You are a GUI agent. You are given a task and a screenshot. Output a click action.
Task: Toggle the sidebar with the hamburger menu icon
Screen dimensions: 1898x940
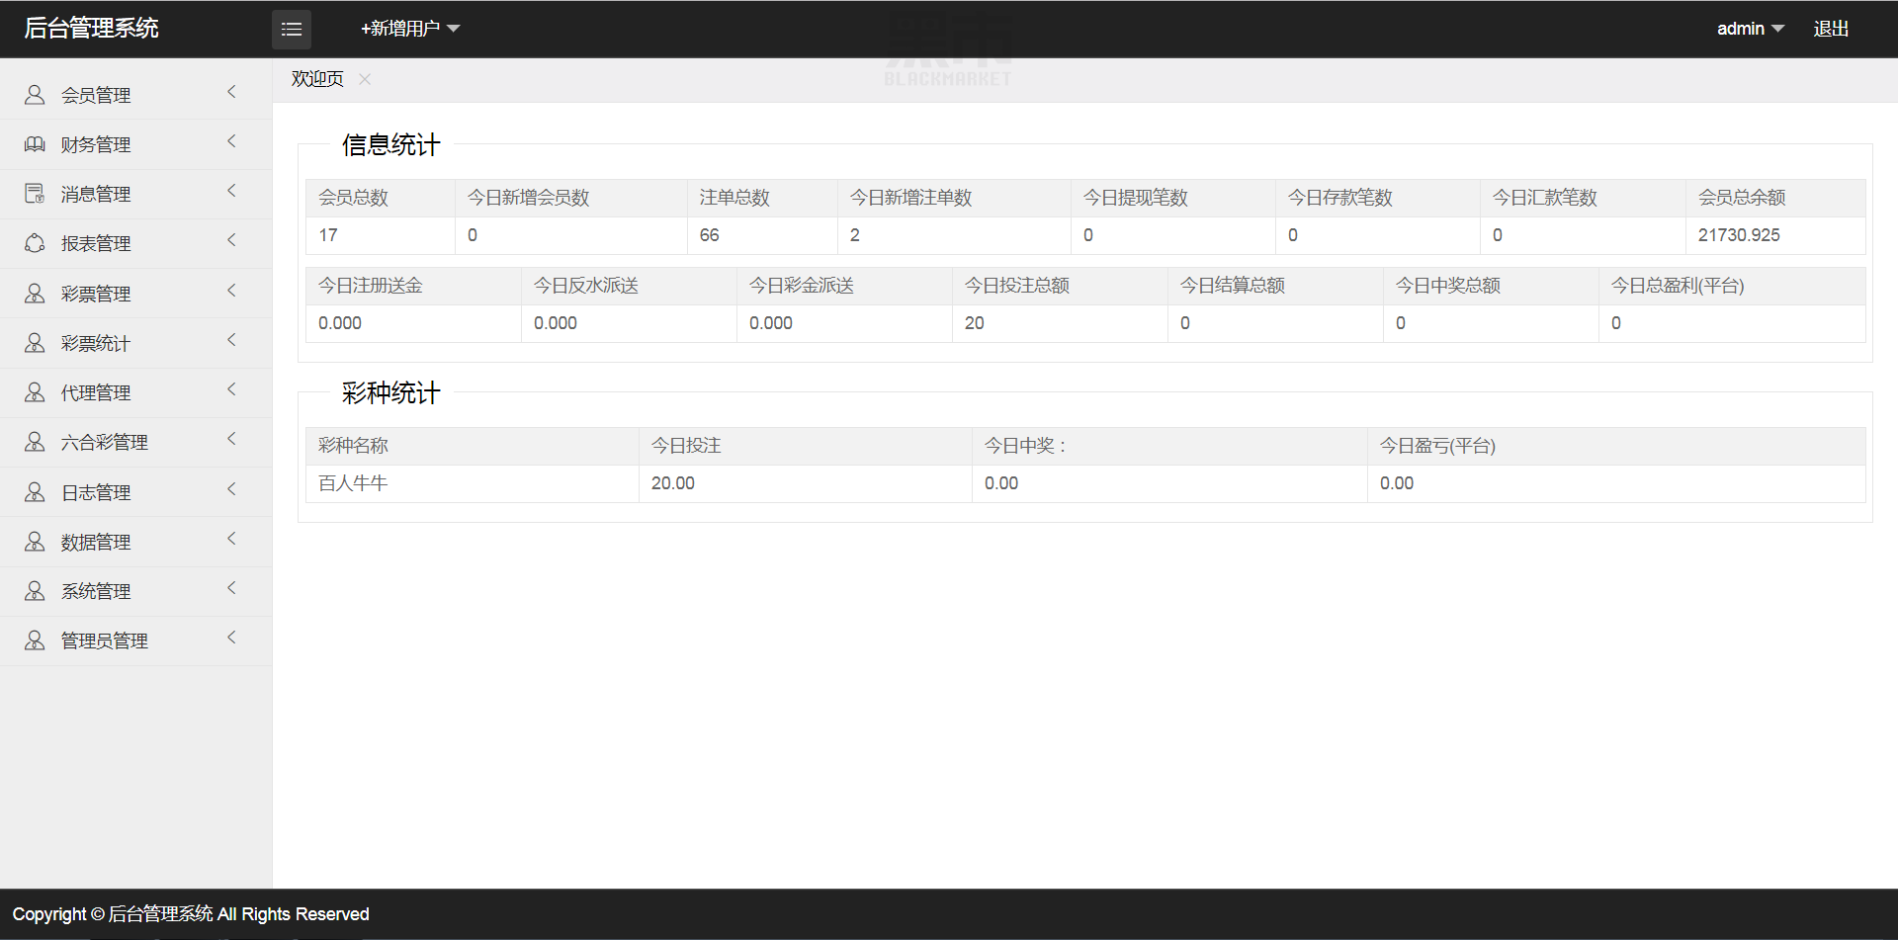tap(292, 30)
